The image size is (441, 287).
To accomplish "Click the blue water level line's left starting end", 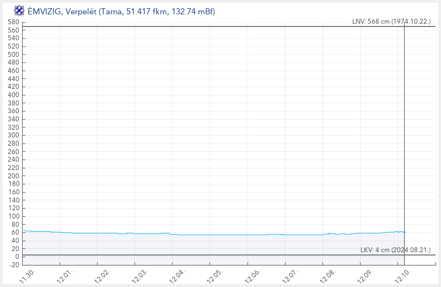I will click(24, 231).
